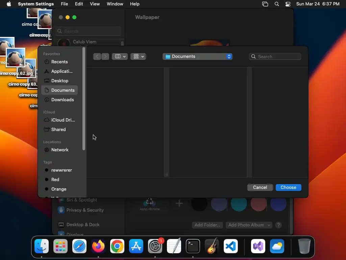This screenshot has width=346, height=260.
Task: Open the Weather app in Dock
Action: [x=277, y=246]
